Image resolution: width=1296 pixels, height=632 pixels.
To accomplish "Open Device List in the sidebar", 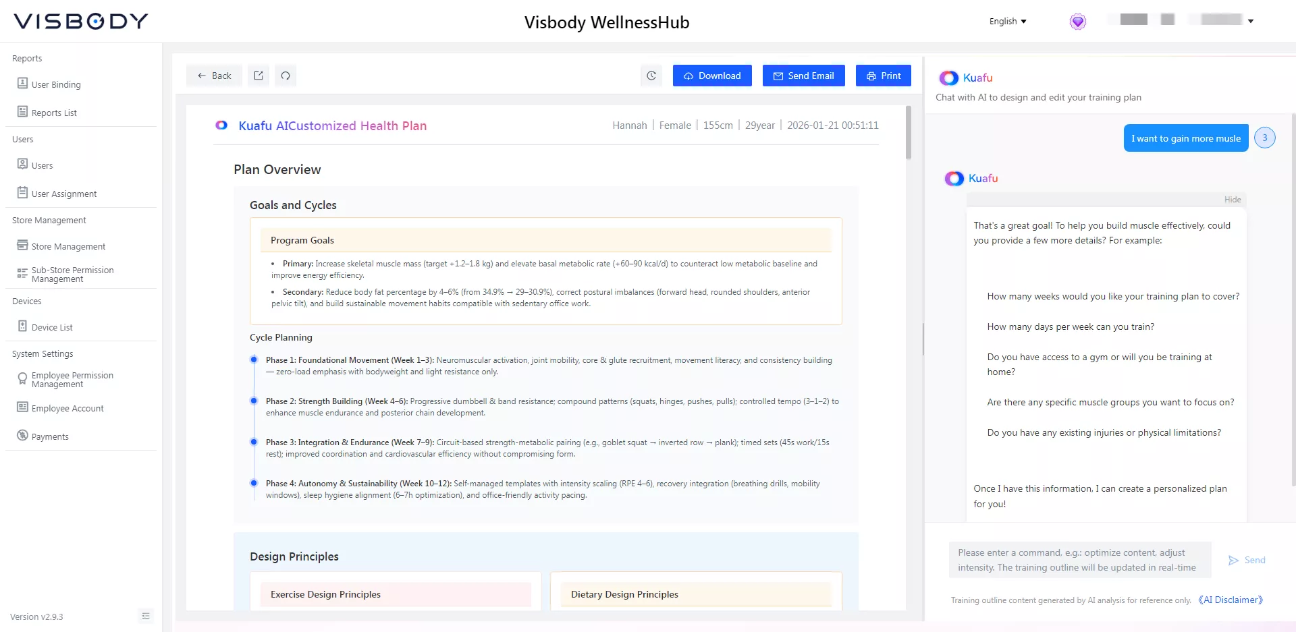I will tap(52, 327).
